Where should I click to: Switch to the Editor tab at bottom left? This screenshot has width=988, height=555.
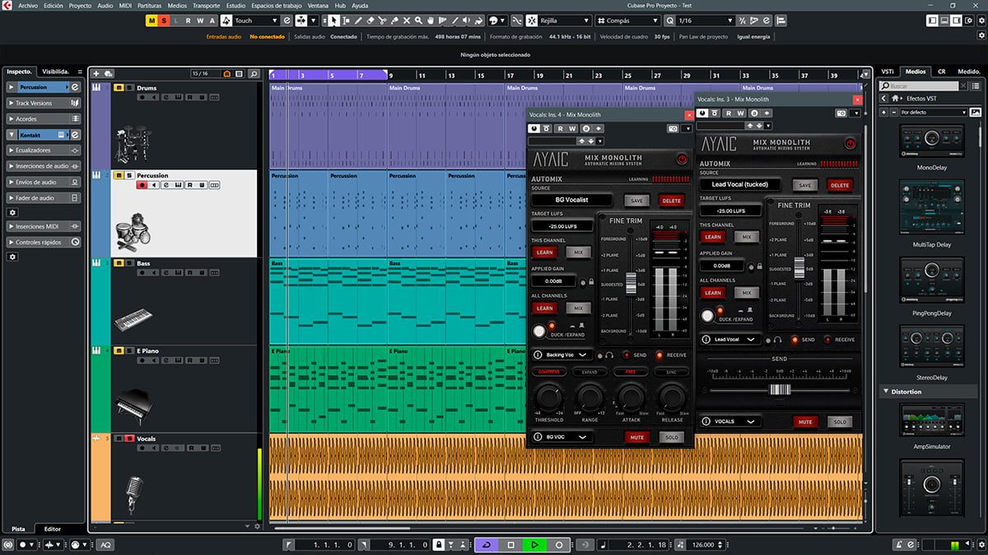pos(52,529)
